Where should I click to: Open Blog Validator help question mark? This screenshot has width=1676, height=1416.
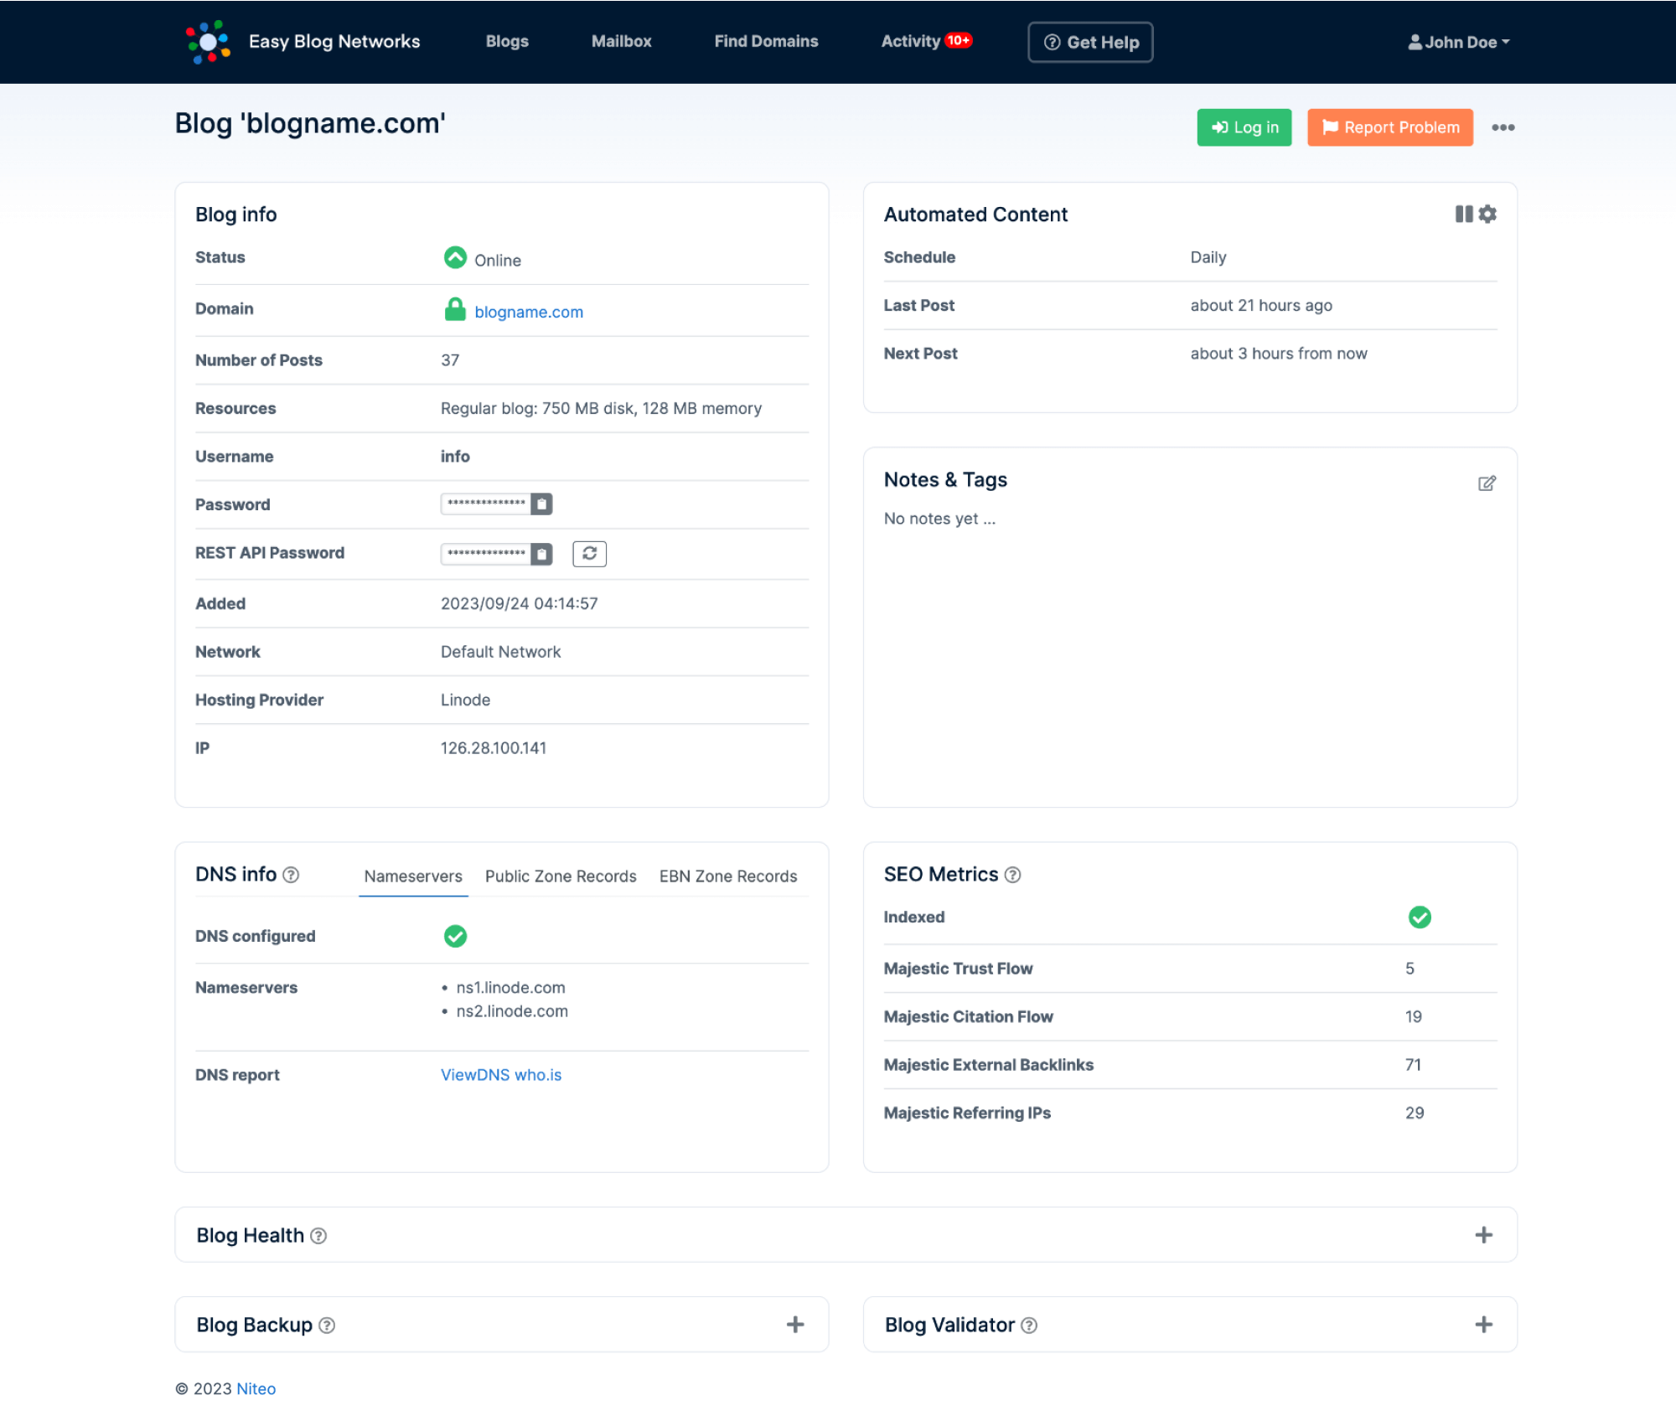click(x=1029, y=1326)
